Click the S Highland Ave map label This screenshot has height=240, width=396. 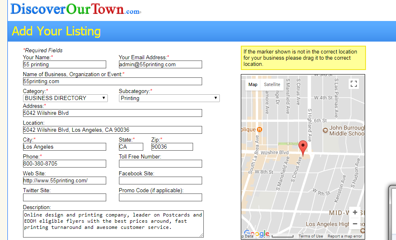coord(310,125)
